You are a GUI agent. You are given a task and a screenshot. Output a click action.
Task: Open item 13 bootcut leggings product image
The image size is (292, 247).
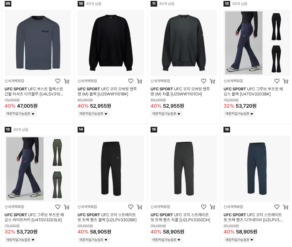pyautogui.click(x=38, y=169)
